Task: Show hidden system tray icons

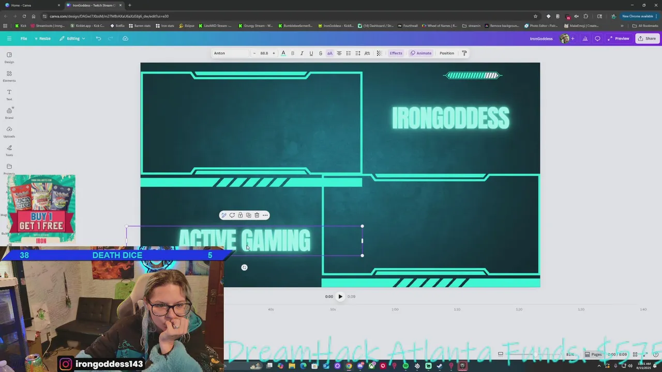Action: point(599,366)
